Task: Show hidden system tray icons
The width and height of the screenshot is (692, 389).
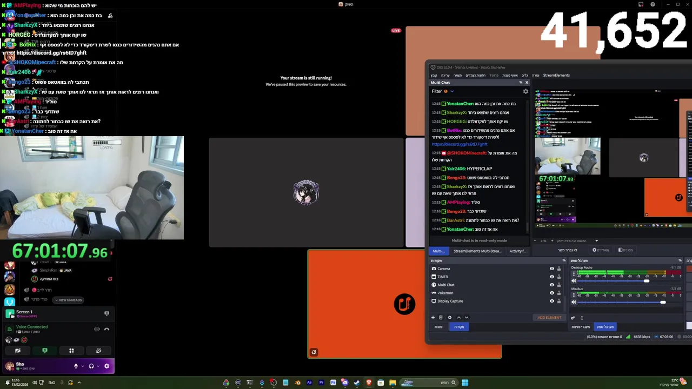Action: (79, 383)
